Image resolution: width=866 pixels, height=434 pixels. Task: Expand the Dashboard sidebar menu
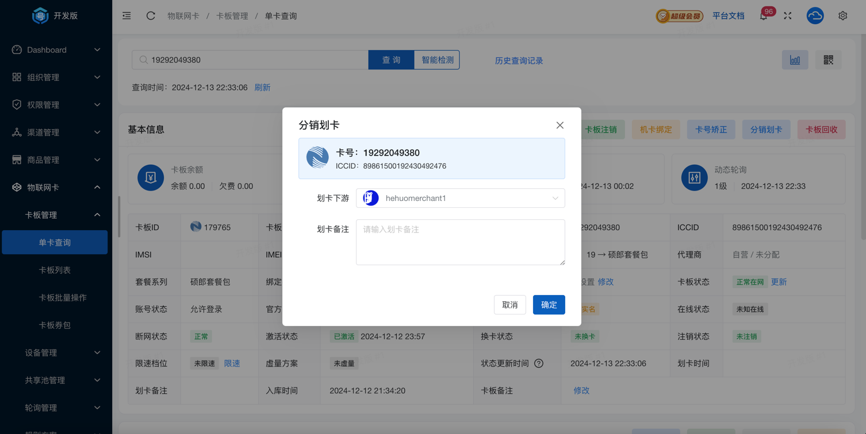click(56, 50)
